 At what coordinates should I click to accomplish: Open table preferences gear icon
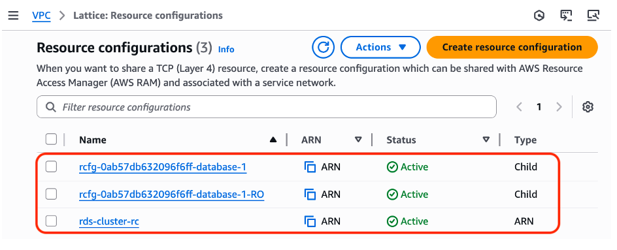[x=588, y=107]
